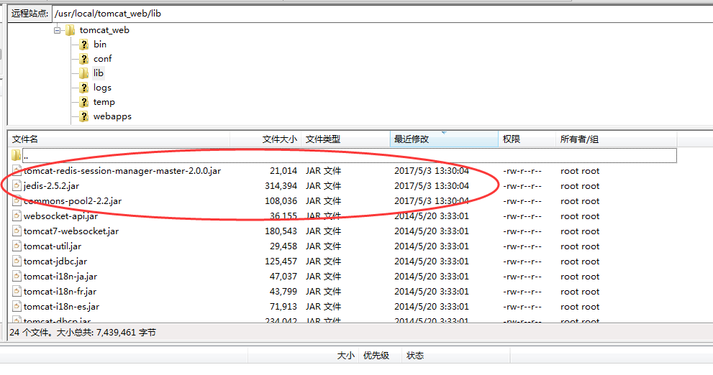Click the bin folder question-mark icon
The height and width of the screenshot is (375, 713).
[83, 45]
